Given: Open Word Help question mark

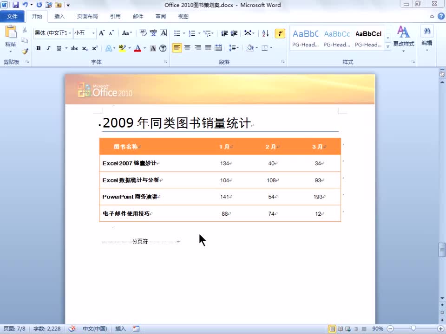Looking at the screenshot, I should pos(441,16).
